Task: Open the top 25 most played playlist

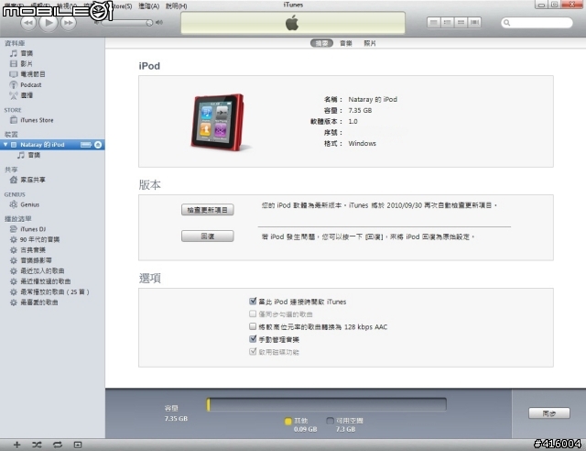Action: click(x=55, y=291)
